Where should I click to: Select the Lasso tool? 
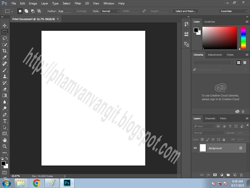pos(5,38)
